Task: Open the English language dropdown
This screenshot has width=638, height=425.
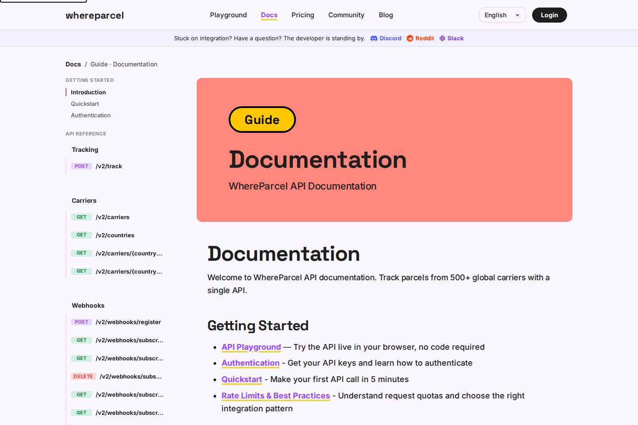Action: pyautogui.click(x=502, y=15)
